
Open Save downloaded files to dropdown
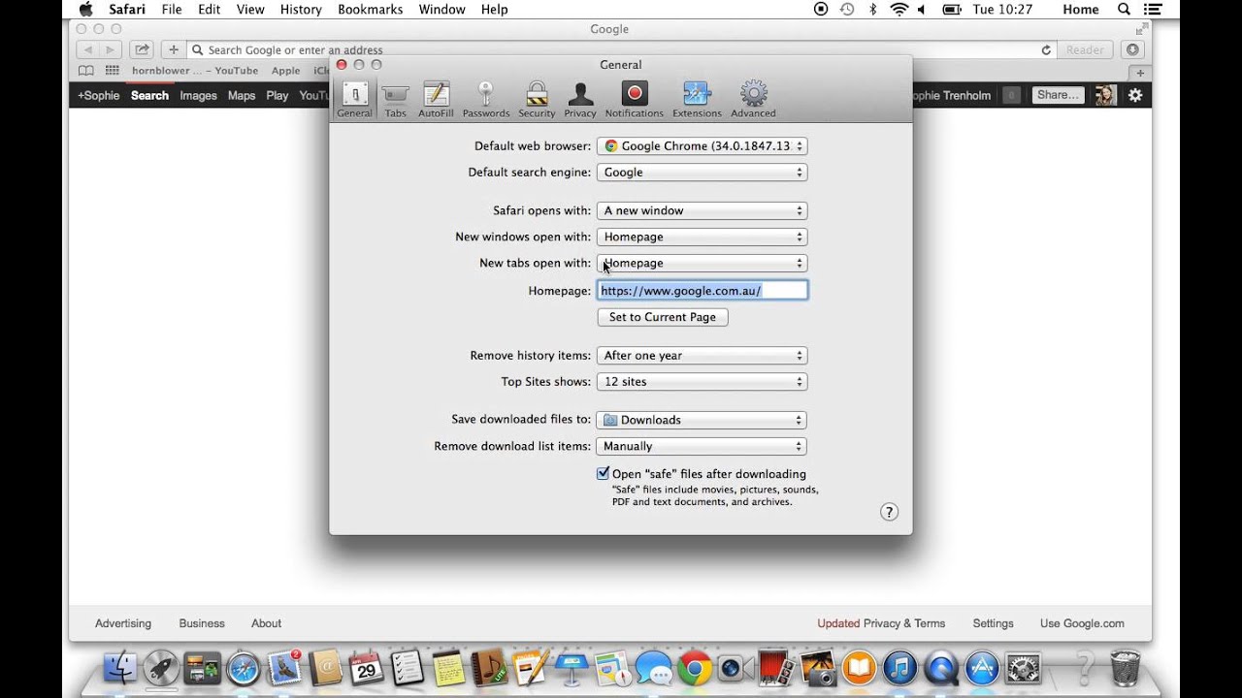tap(702, 420)
